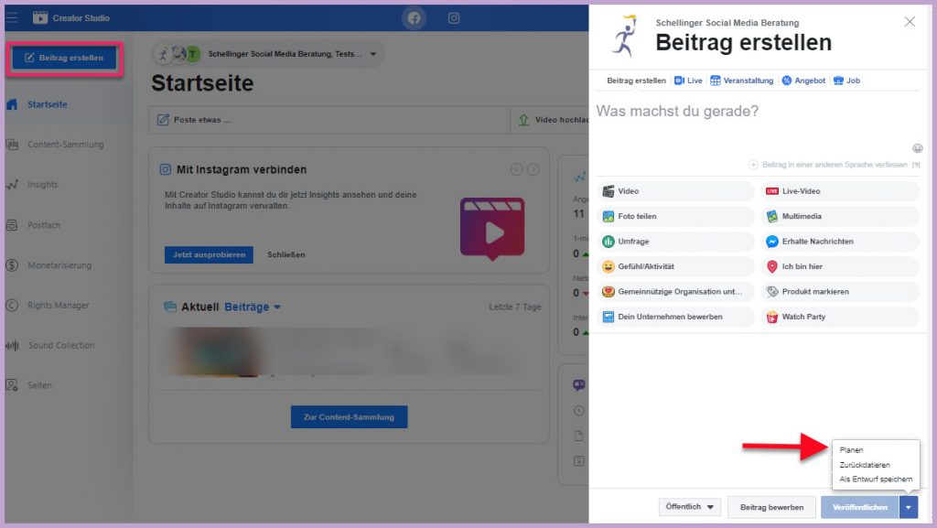Open Postfach in the sidebar
The width and height of the screenshot is (937, 528).
[43, 225]
